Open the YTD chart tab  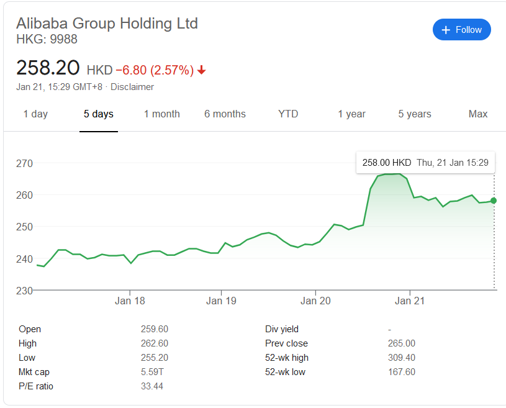(x=288, y=114)
